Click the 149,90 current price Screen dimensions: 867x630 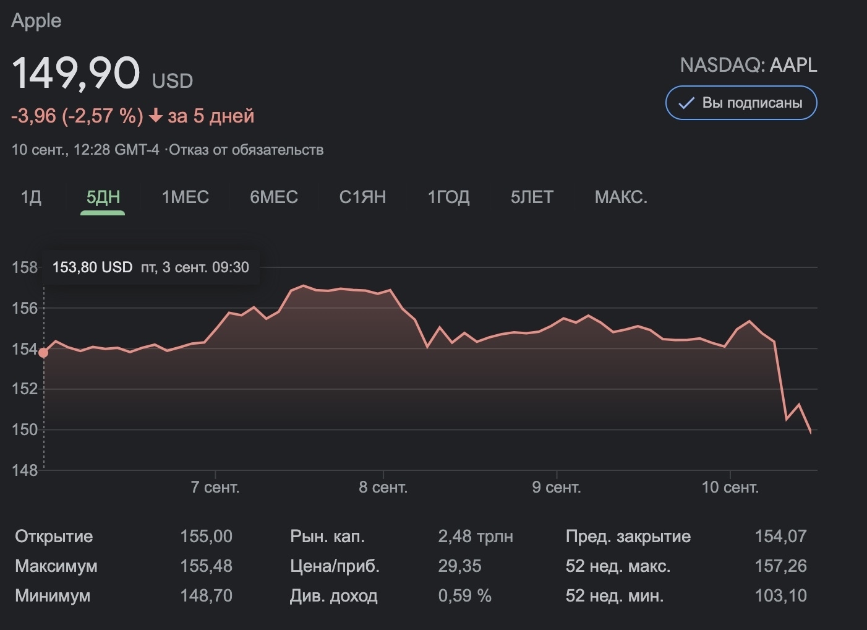tap(76, 73)
